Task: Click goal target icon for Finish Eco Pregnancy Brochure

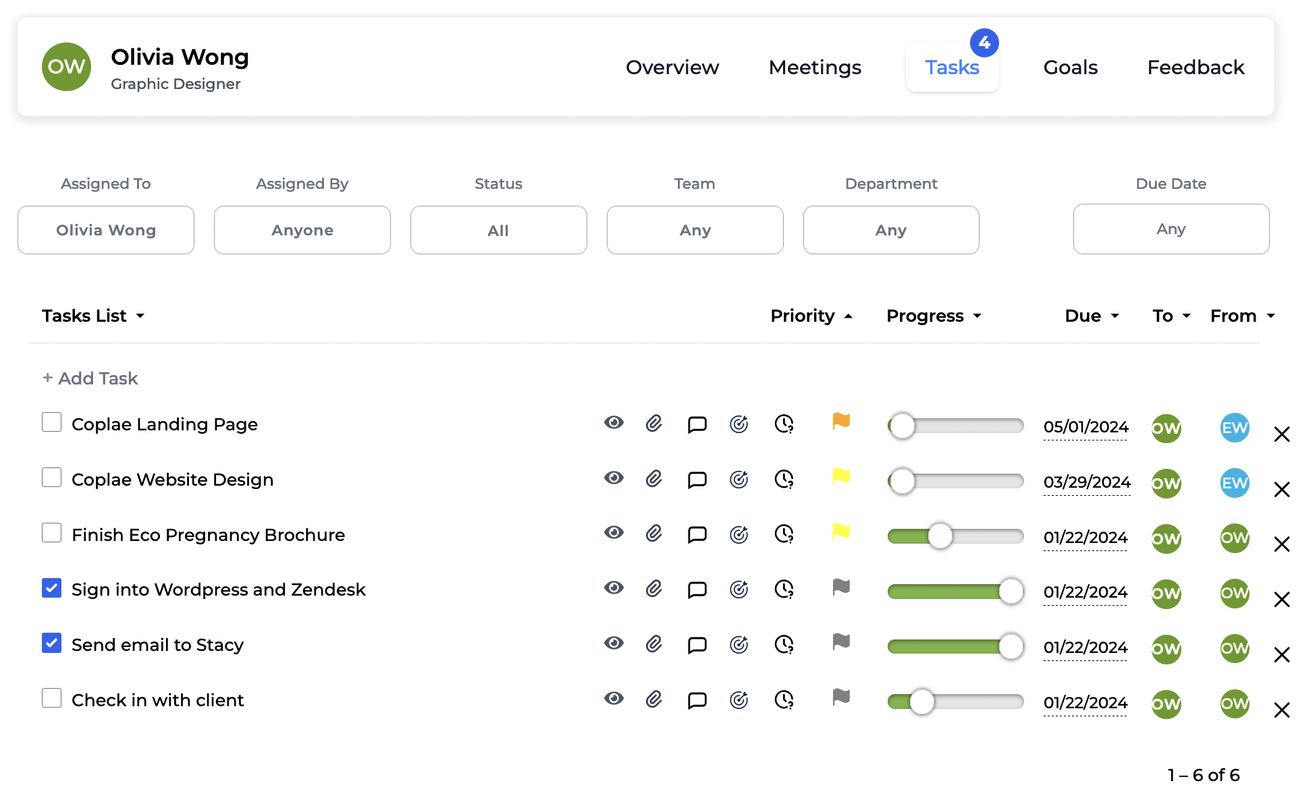Action: click(739, 535)
